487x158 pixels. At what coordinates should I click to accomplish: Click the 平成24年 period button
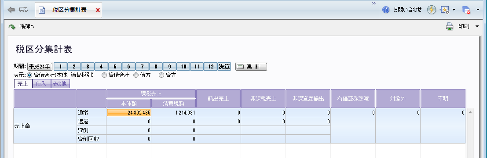point(40,67)
